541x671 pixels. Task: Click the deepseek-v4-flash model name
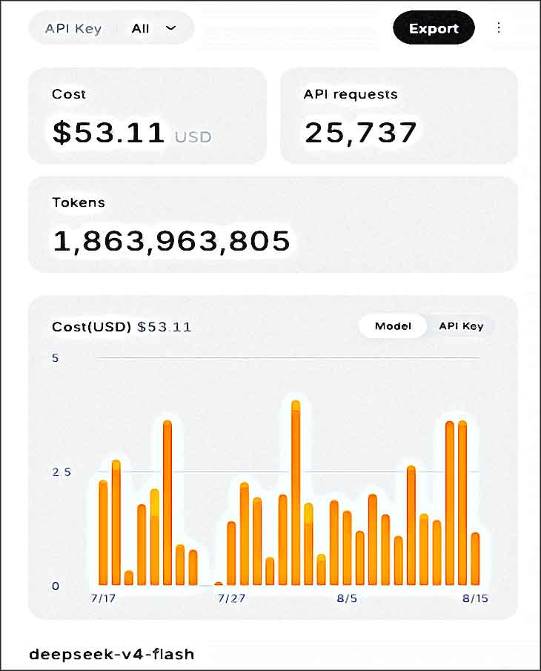pos(112,654)
